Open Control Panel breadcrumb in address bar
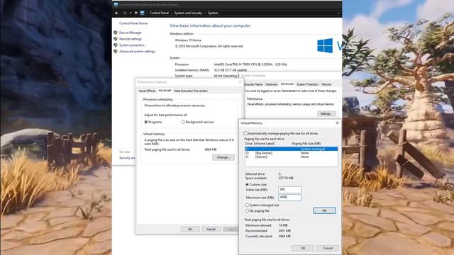Image resolution: width=454 pixels, height=255 pixels. tap(159, 13)
